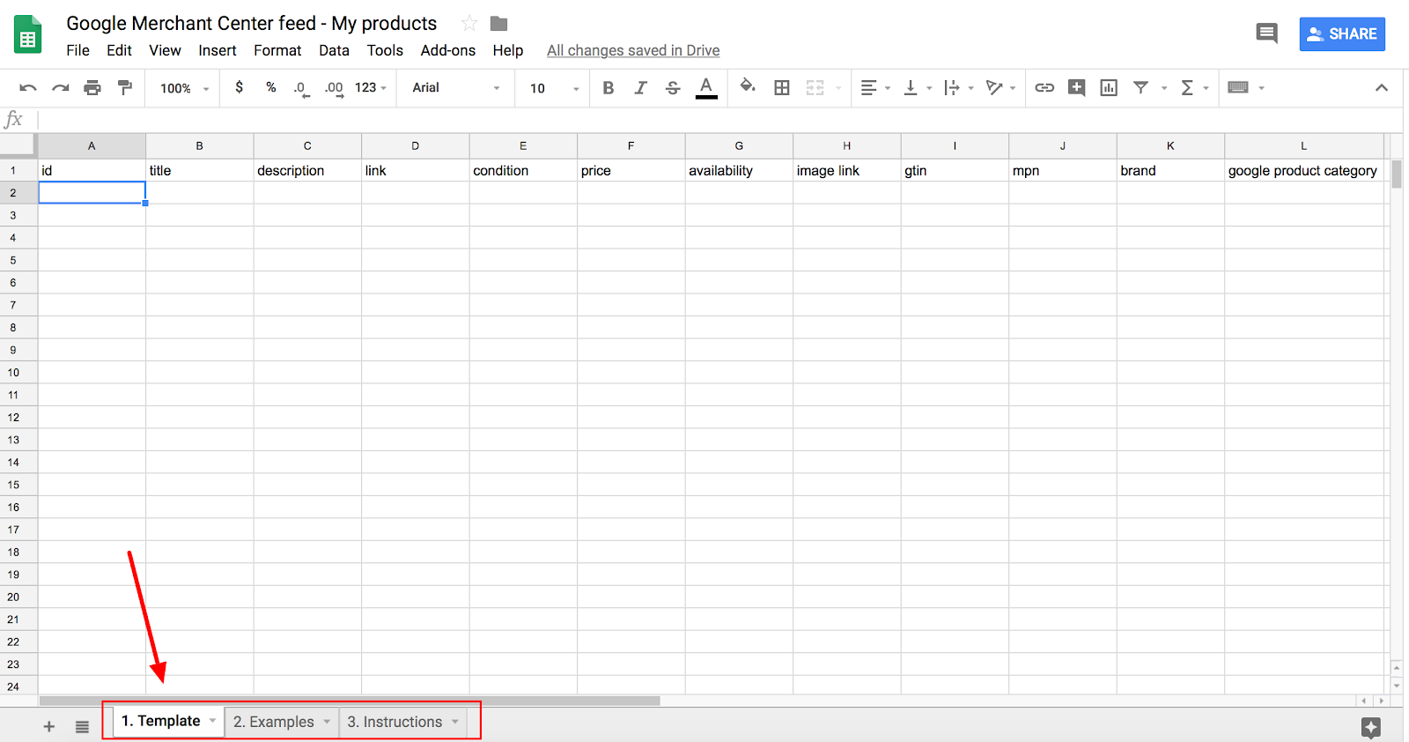This screenshot has height=742, width=1409.
Task: Click the Redo arrow in toolbar
Action: (61, 87)
